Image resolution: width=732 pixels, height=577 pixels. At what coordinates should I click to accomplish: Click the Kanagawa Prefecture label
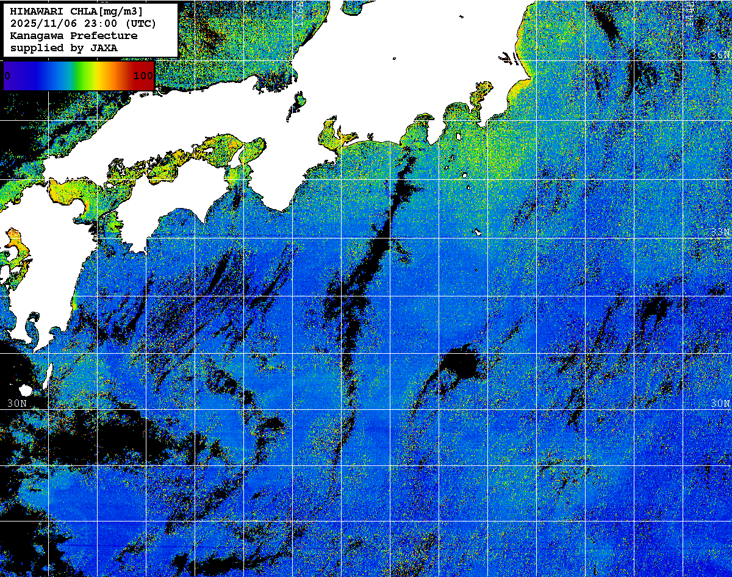(x=74, y=36)
